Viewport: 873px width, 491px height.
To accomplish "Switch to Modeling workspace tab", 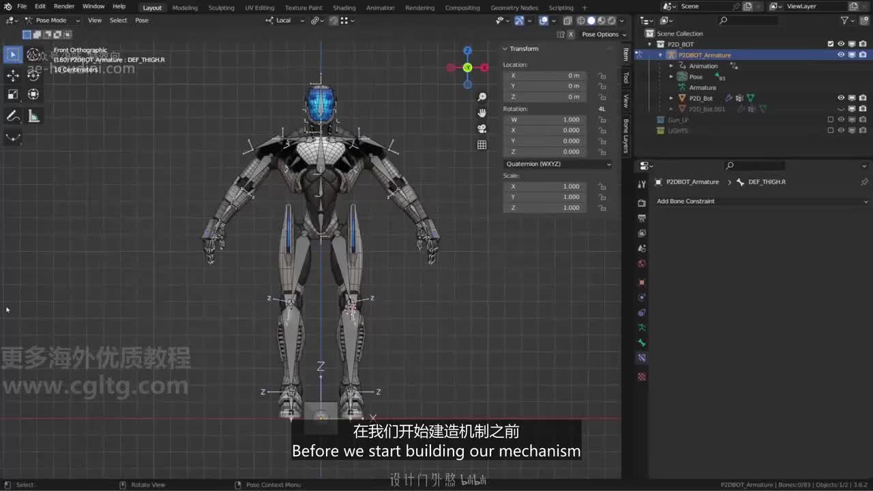I will pos(185,8).
